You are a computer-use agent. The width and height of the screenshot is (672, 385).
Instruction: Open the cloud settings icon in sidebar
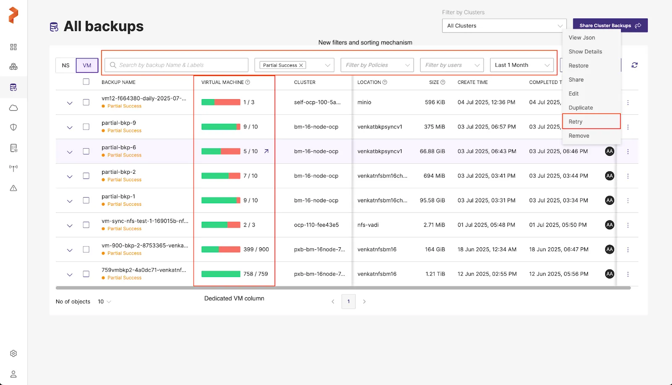pyautogui.click(x=13, y=108)
